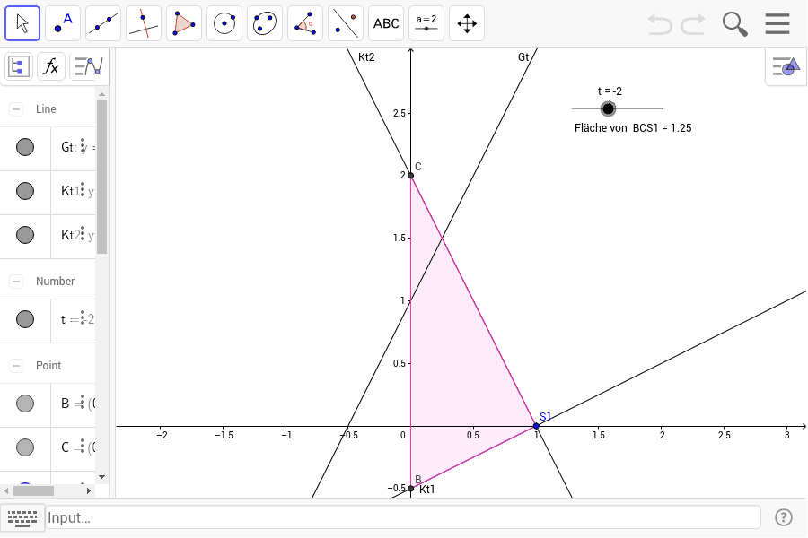Toggle visibility of number t

[x=25, y=319]
